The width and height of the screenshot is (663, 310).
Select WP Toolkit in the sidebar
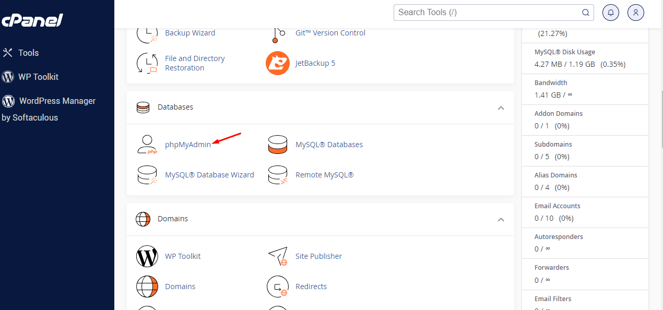coord(38,77)
